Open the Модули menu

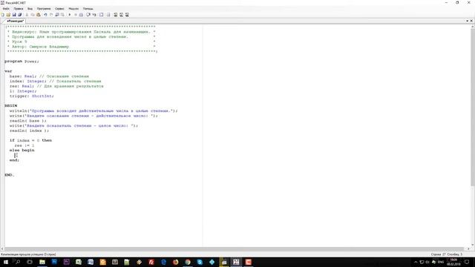tap(73, 9)
